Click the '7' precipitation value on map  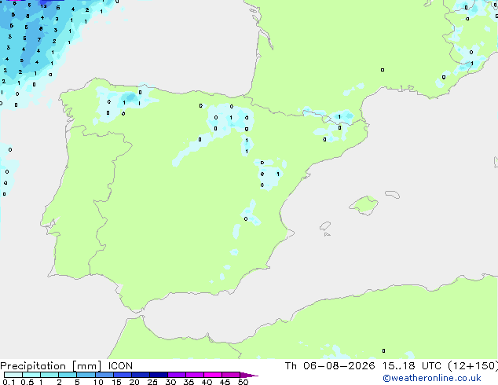[39, 40]
